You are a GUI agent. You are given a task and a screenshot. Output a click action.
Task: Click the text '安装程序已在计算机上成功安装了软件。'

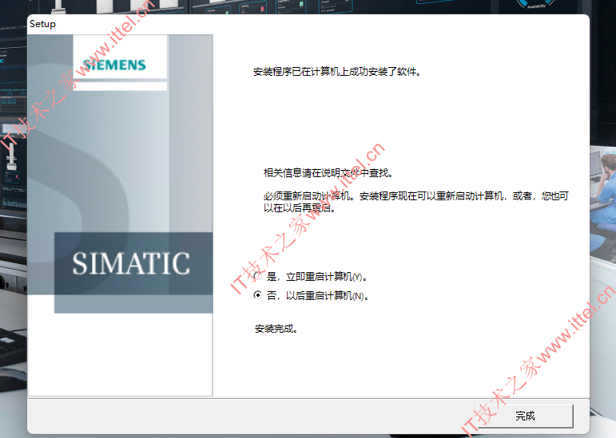pyautogui.click(x=337, y=72)
